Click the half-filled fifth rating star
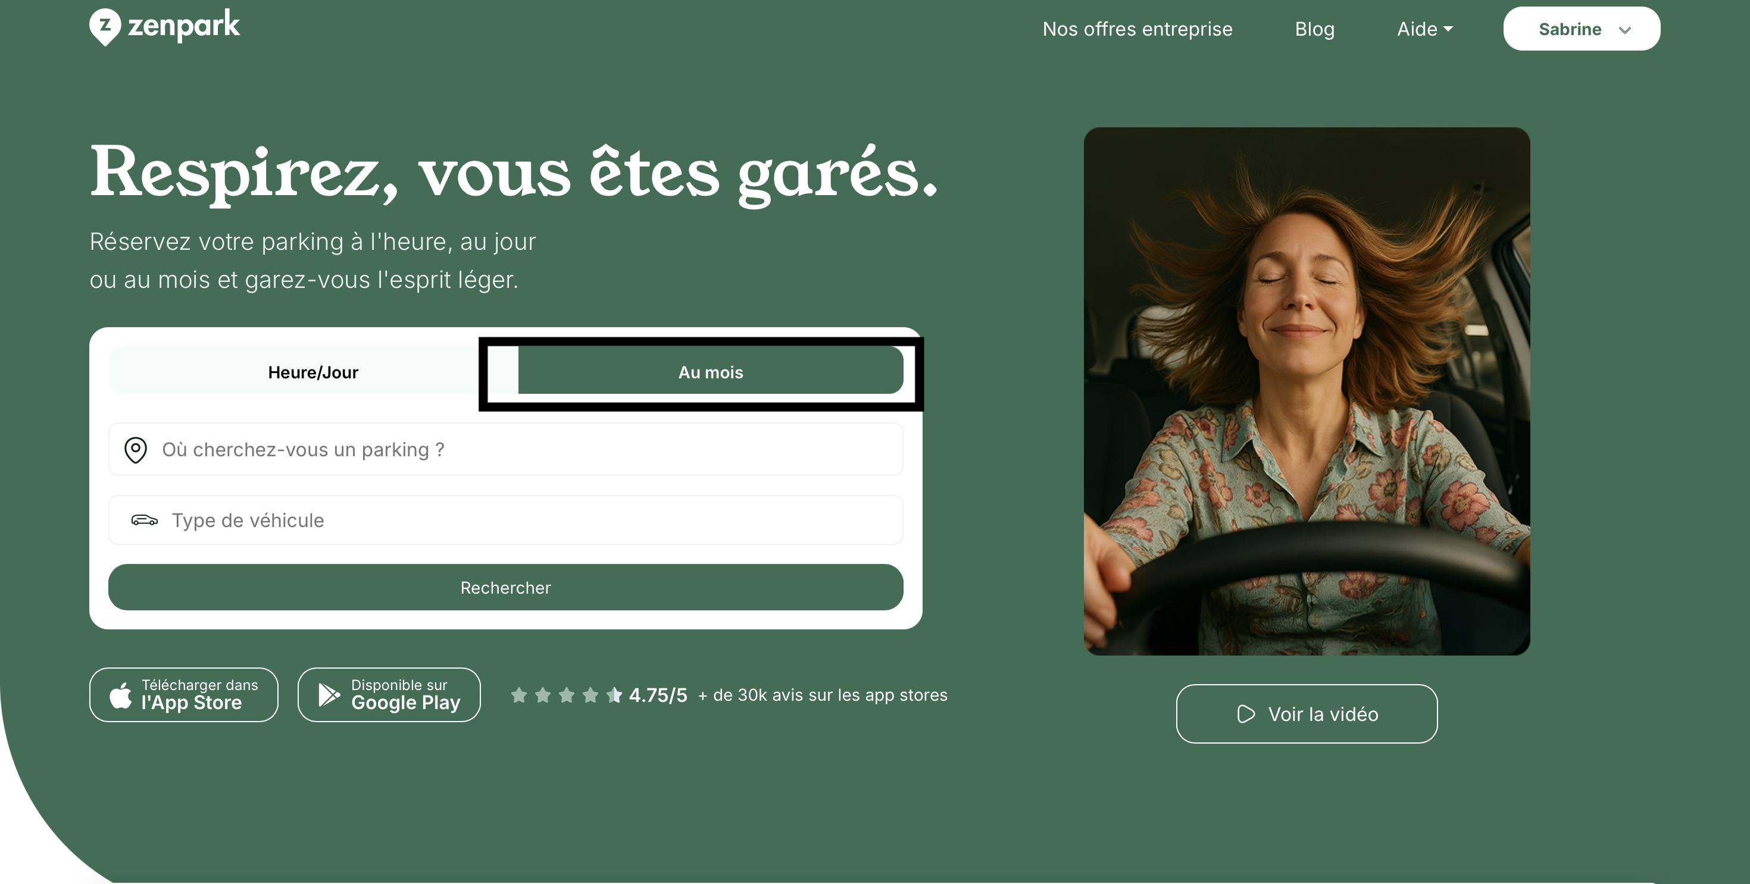The image size is (1750, 884). tap(614, 695)
